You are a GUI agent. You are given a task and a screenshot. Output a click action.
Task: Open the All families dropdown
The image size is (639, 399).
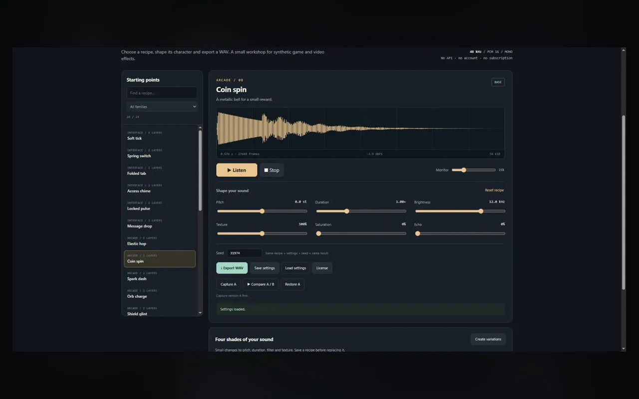point(162,107)
